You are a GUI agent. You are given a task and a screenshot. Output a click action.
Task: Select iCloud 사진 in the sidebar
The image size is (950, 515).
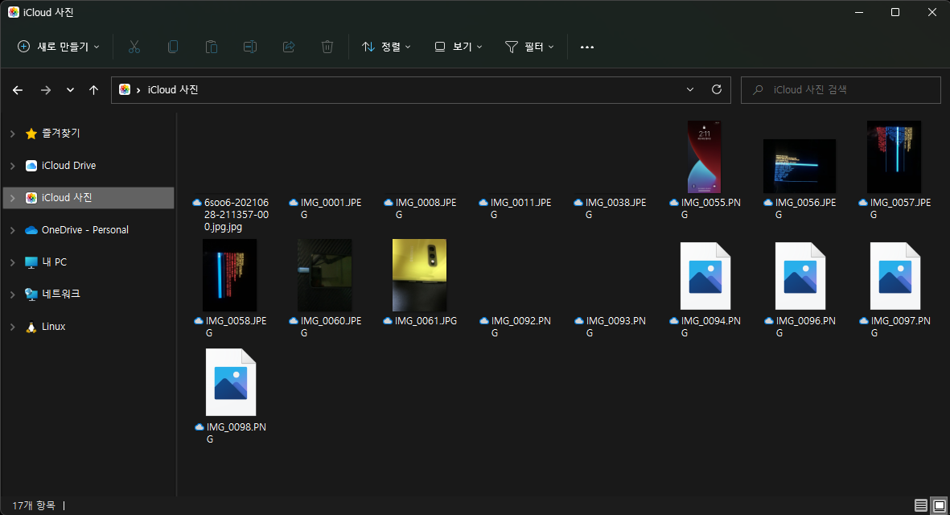pos(88,197)
